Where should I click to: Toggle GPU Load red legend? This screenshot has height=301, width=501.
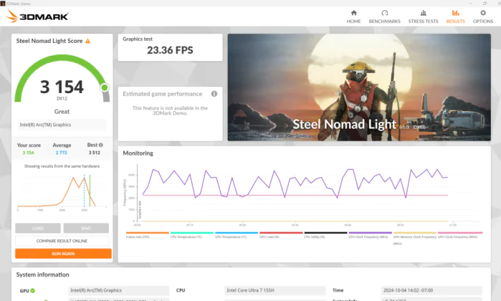pos(281,235)
